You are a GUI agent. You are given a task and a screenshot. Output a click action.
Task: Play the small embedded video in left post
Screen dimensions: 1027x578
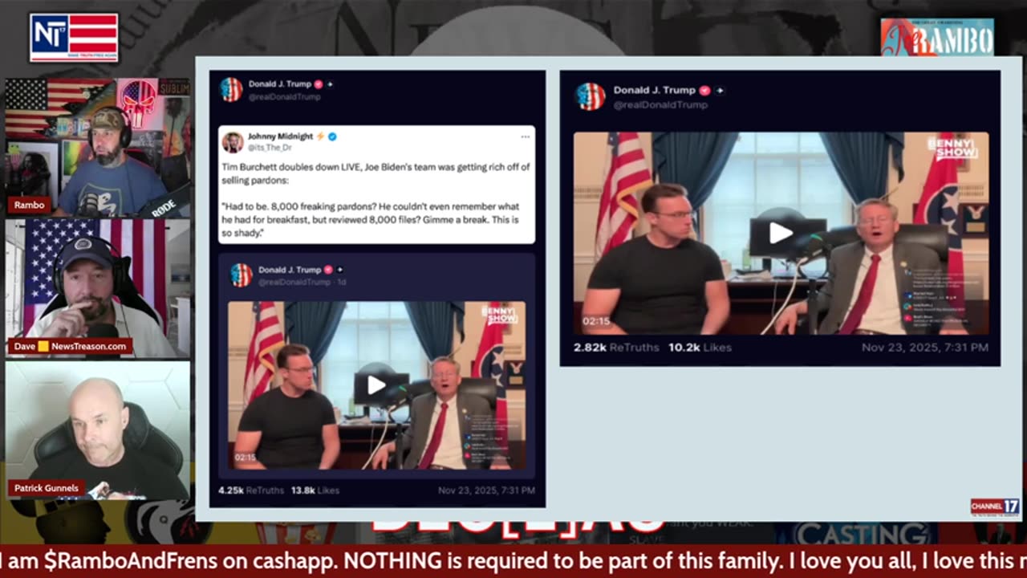[x=376, y=385]
